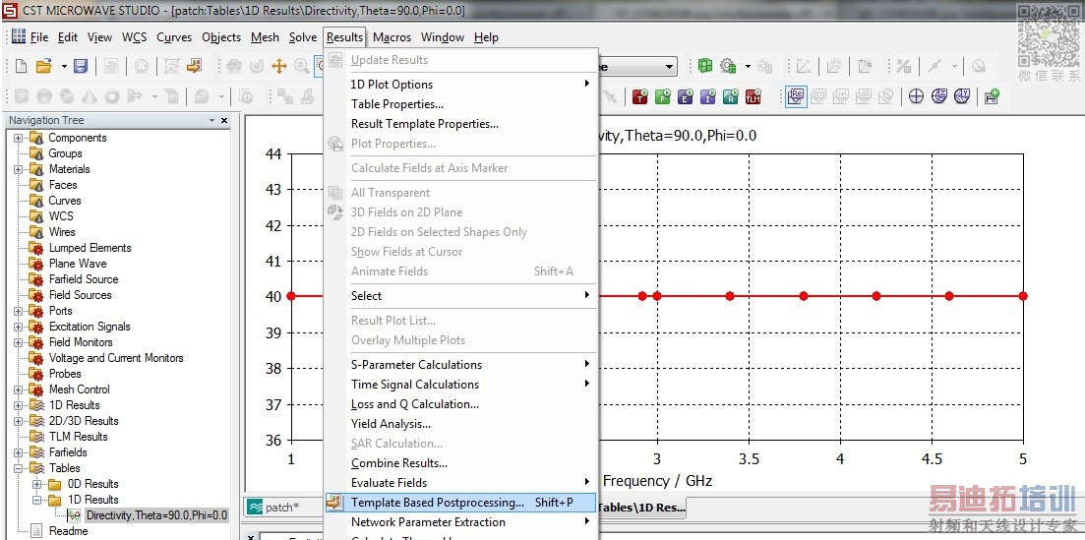1085x540 pixels.
Task: Expand the Ports tree node
Action: click(18, 311)
